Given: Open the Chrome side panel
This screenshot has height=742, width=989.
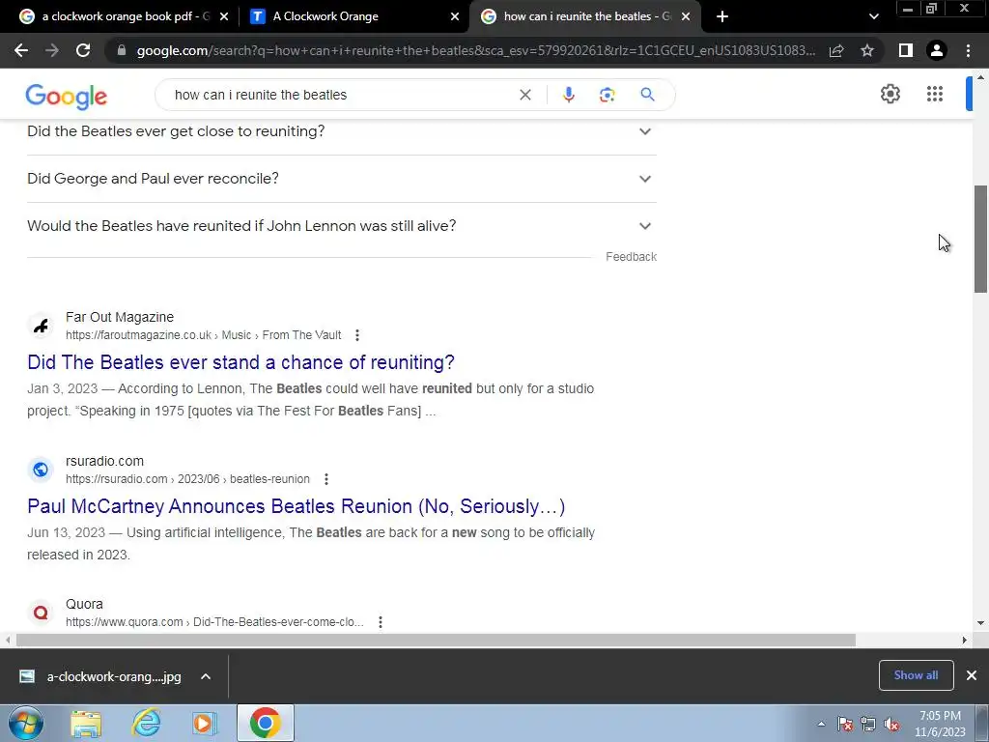Looking at the screenshot, I should (x=906, y=50).
